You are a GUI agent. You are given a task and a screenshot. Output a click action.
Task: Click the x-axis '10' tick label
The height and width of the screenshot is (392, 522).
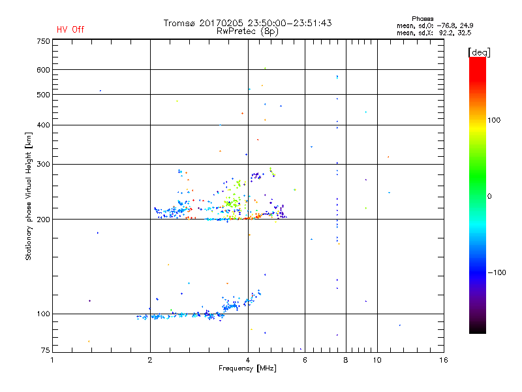[377, 360]
